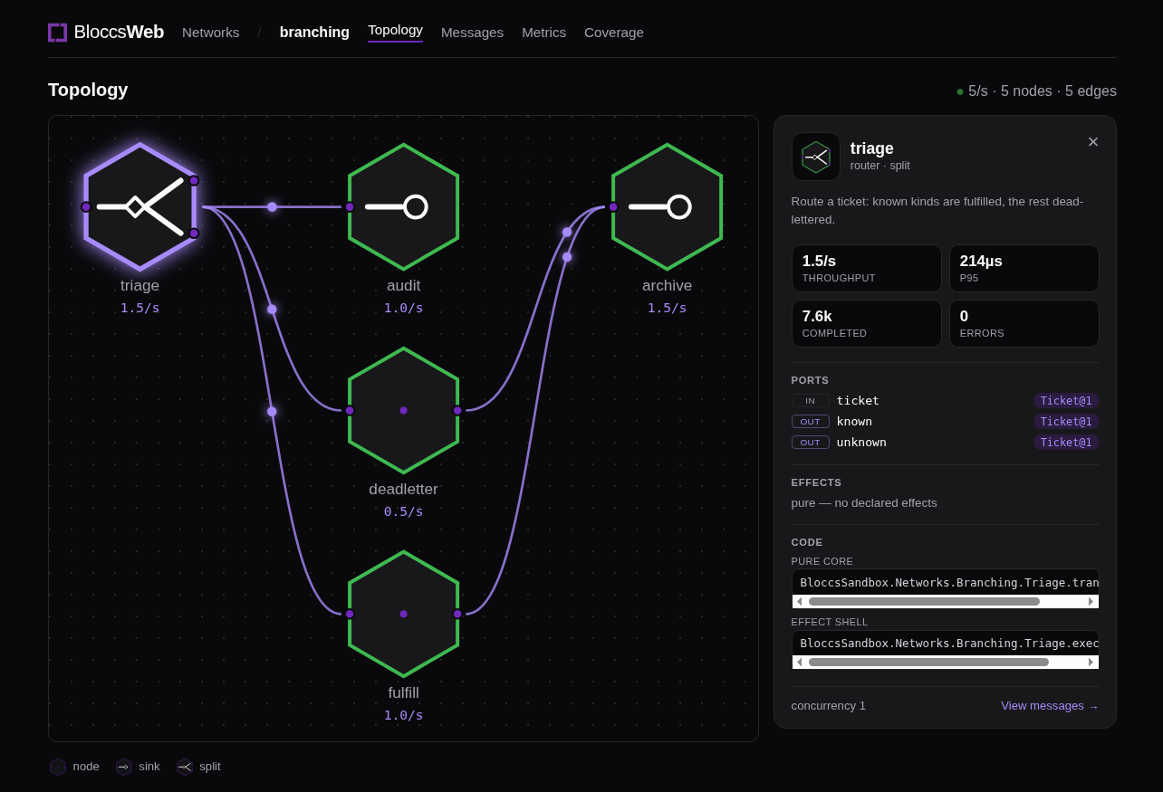Click the 'router · split' subtitle
This screenshot has height=792, width=1163.
(x=880, y=166)
